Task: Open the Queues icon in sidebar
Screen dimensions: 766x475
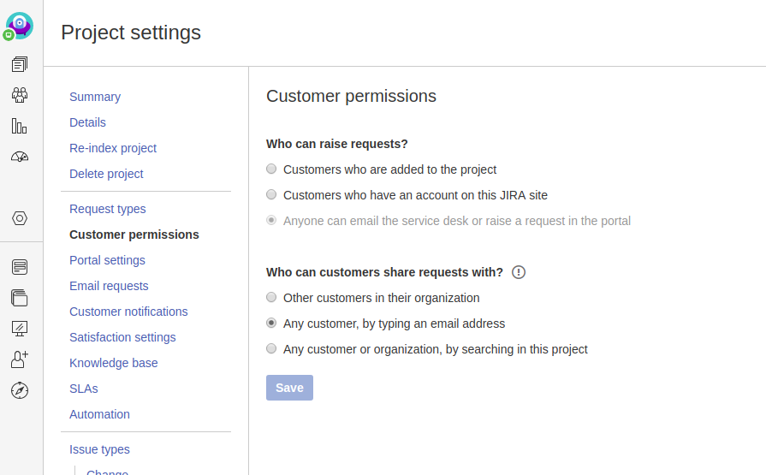Action: point(20,64)
